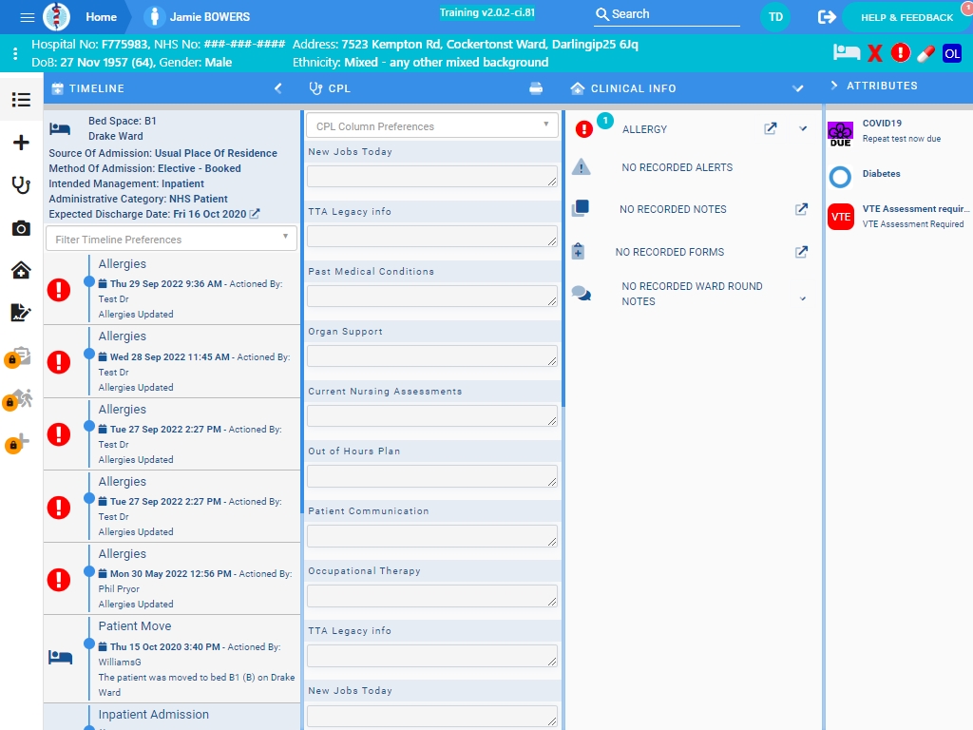Open the home clinical sidebar icon
The image size is (973, 730).
point(21,270)
